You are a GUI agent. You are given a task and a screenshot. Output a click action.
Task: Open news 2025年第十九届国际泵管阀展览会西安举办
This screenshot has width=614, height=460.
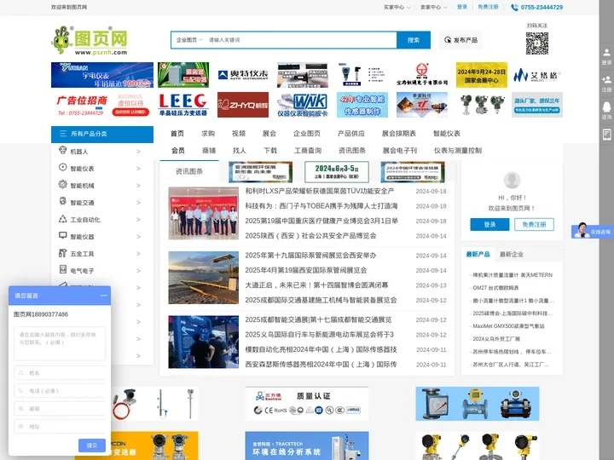[310, 255]
